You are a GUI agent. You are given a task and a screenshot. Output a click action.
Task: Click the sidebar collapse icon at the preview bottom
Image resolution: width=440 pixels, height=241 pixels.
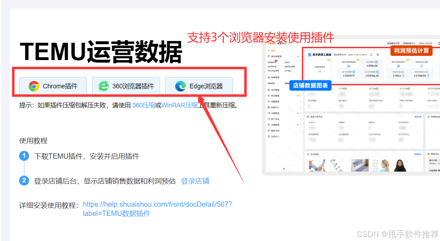coord(284,169)
